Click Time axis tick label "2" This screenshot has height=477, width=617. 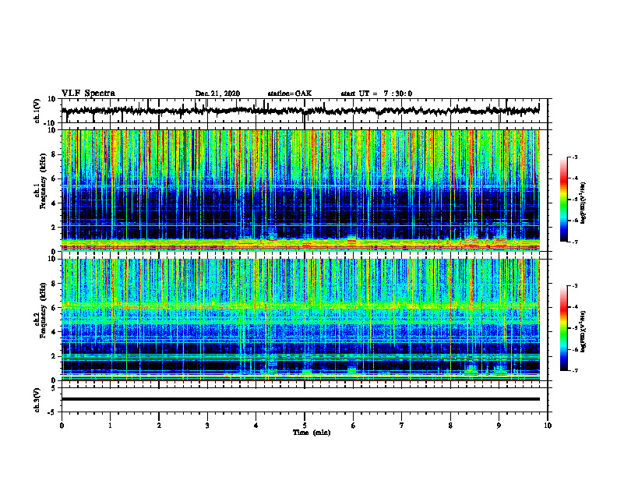(159, 426)
